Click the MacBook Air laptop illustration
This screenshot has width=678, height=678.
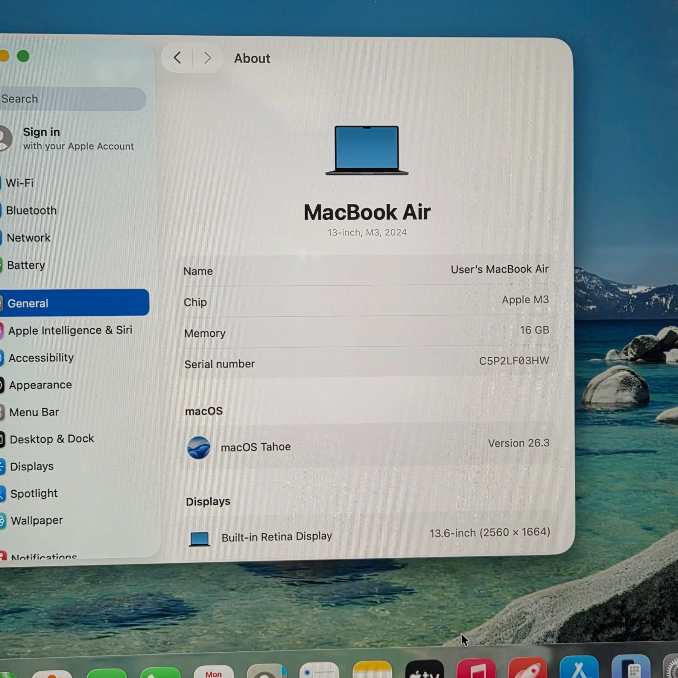(367, 150)
